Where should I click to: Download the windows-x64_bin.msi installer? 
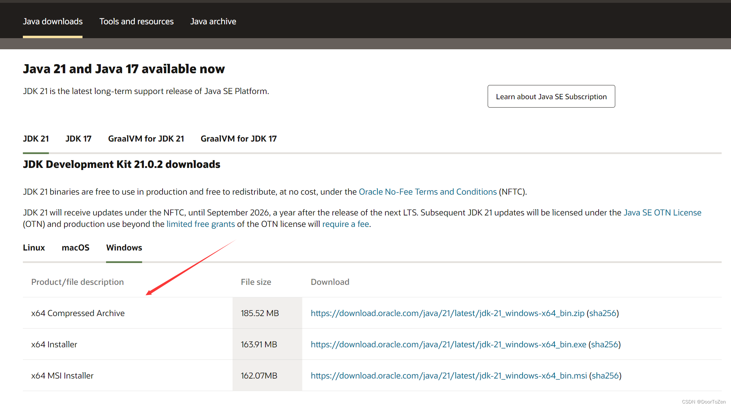click(449, 376)
